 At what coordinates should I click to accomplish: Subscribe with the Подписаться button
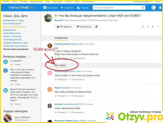(x=85, y=26)
